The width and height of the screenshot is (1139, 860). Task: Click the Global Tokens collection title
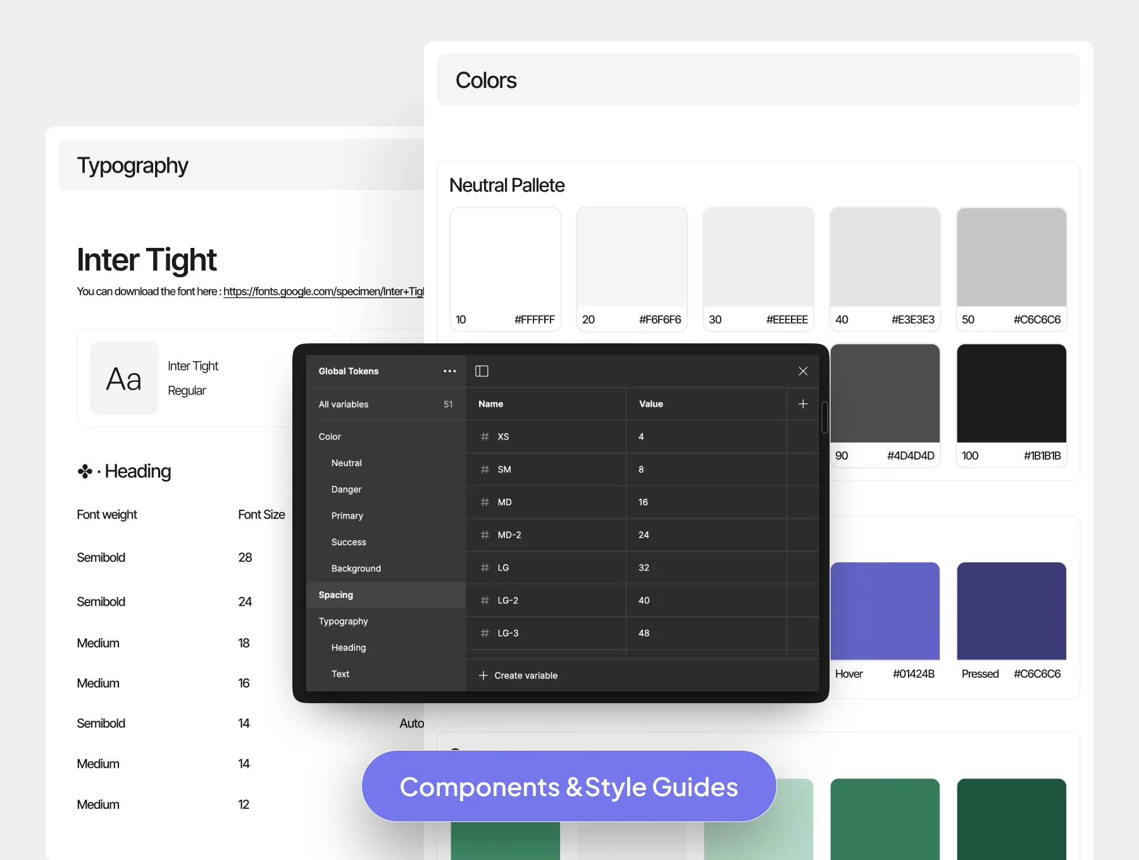[x=349, y=371]
